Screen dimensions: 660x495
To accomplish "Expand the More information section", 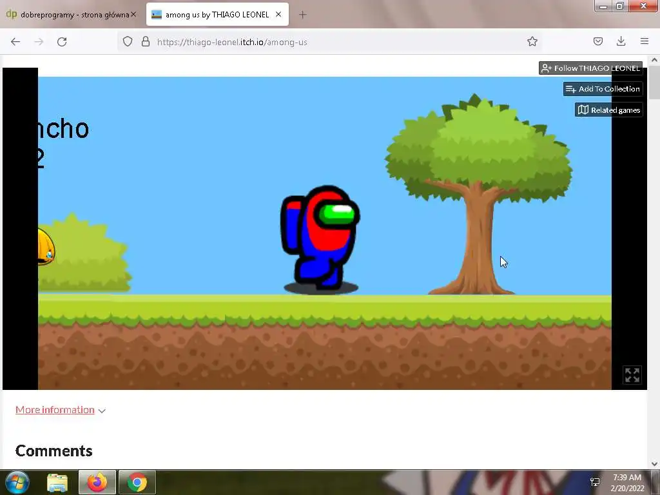I will [x=60, y=410].
